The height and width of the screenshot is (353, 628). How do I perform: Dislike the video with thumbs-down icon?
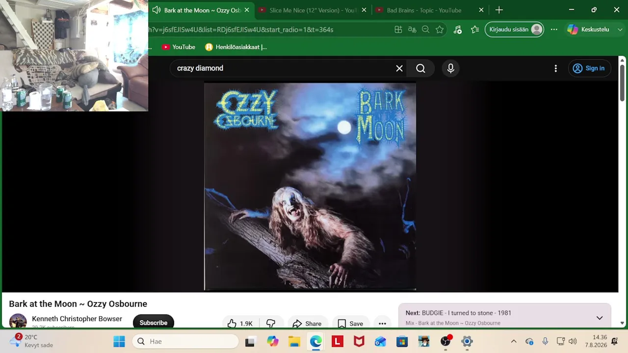click(271, 324)
